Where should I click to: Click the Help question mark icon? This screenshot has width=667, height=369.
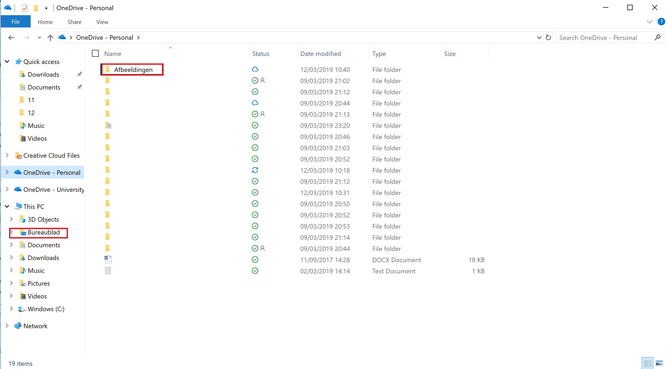coord(661,22)
